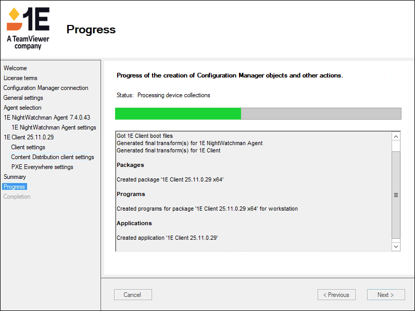Select 1E NightWatchman Agent 7.4.0.43 entry
The width and height of the screenshot is (415, 311).
click(x=47, y=118)
